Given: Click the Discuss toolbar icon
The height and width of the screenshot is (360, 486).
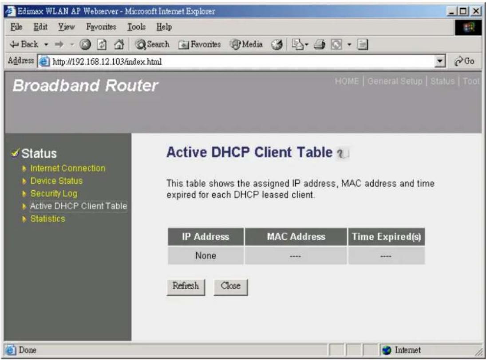Looking at the screenshot, I should point(362,45).
